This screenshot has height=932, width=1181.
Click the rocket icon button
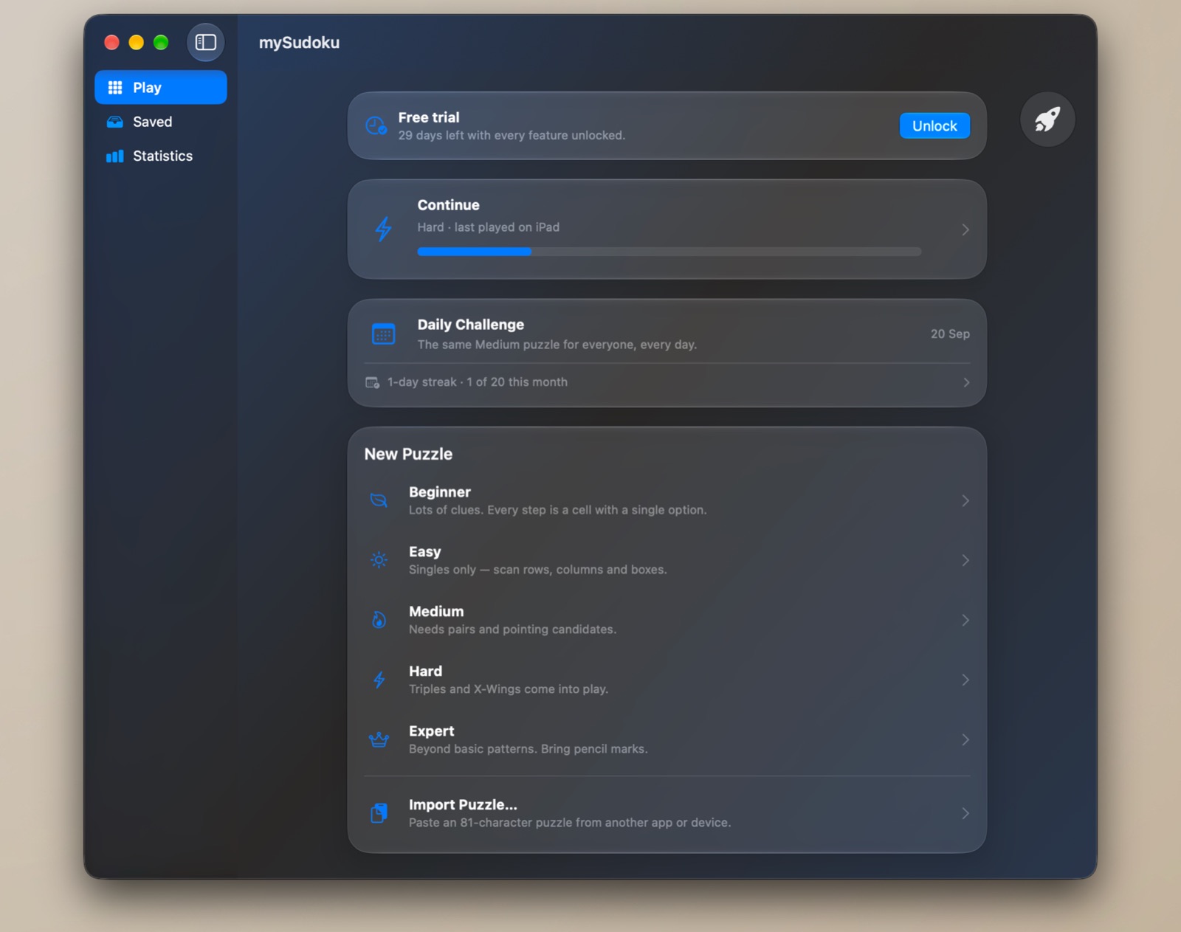pyautogui.click(x=1047, y=120)
